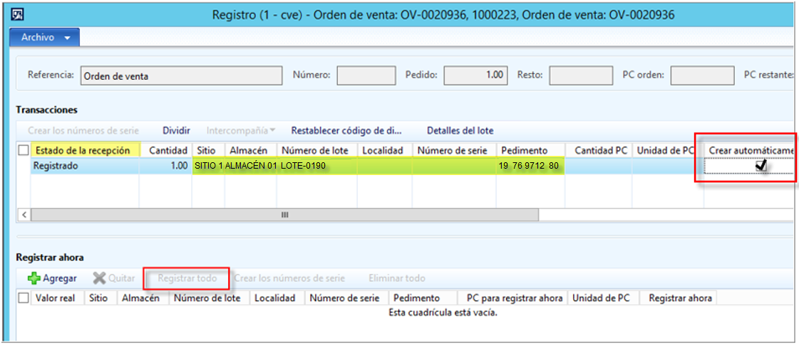Click the Almacén column header in Transacciones
799x348 pixels.
coord(251,150)
